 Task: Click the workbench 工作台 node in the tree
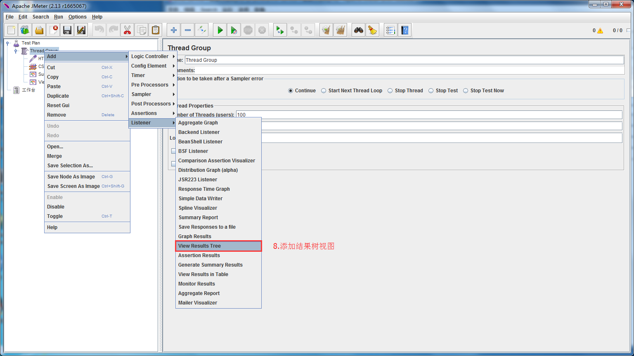(28, 90)
